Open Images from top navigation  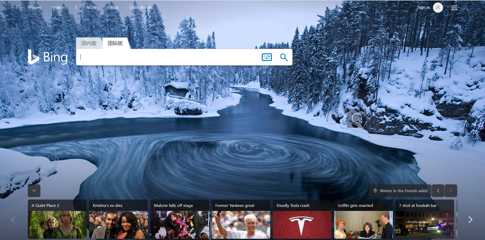34,8
